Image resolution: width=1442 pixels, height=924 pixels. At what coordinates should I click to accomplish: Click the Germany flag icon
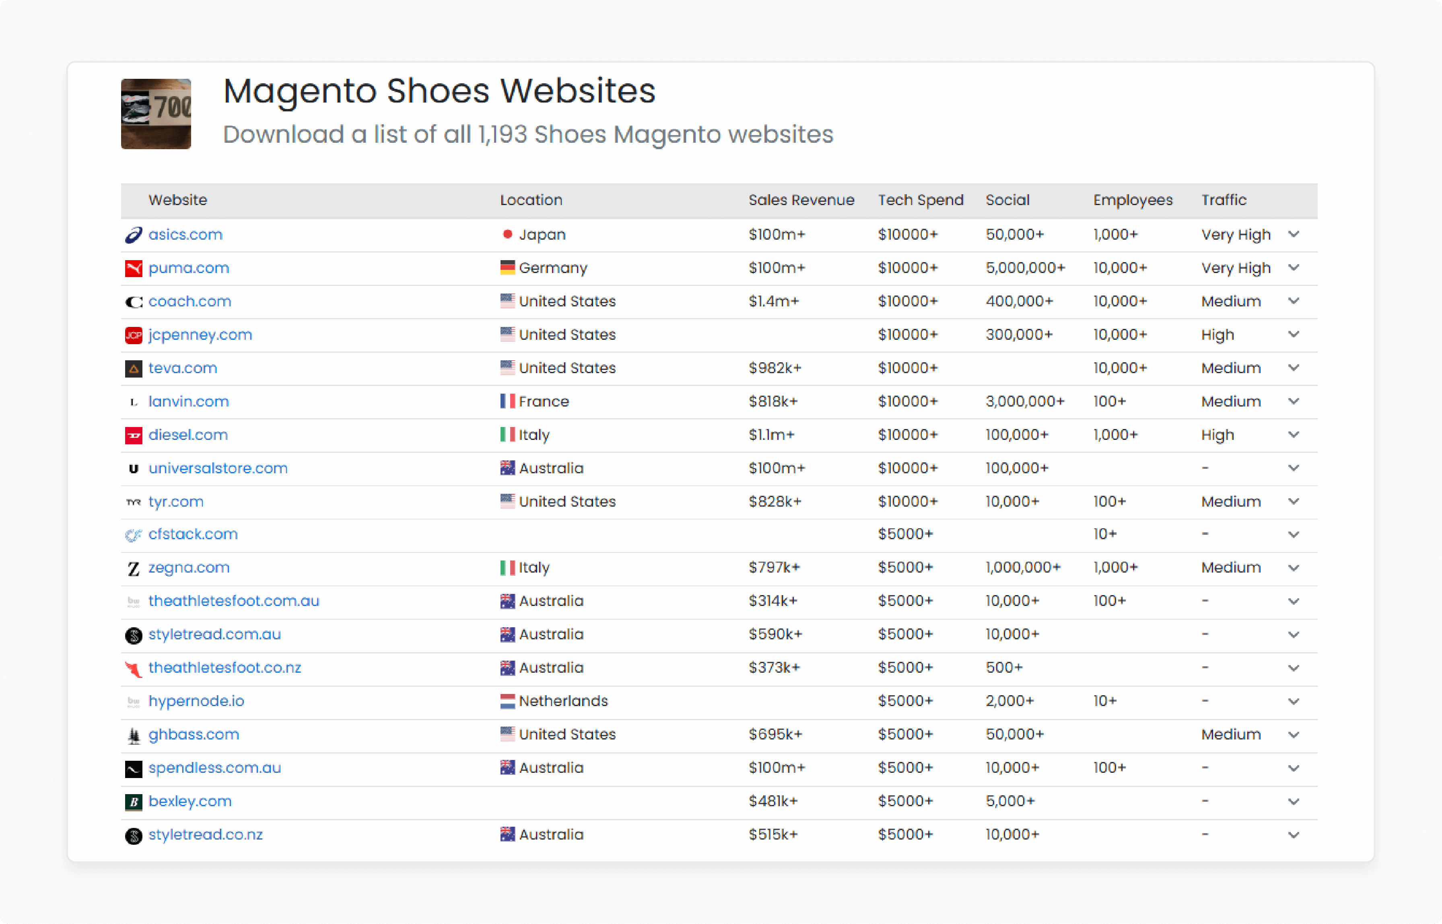pos(507,267)
